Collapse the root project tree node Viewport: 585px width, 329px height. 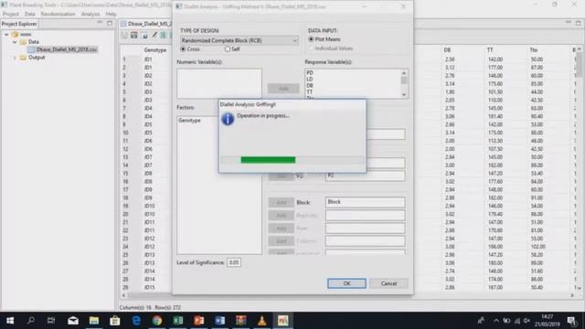pyautogui.click(x=6, y=35)
